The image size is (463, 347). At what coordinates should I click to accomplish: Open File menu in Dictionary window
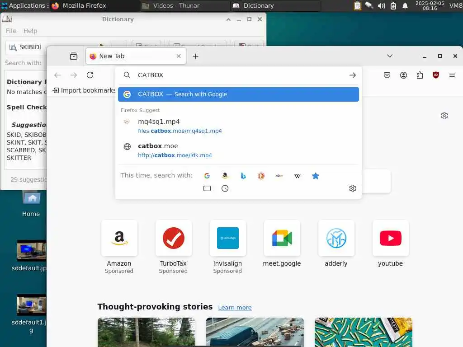[11, 31]
